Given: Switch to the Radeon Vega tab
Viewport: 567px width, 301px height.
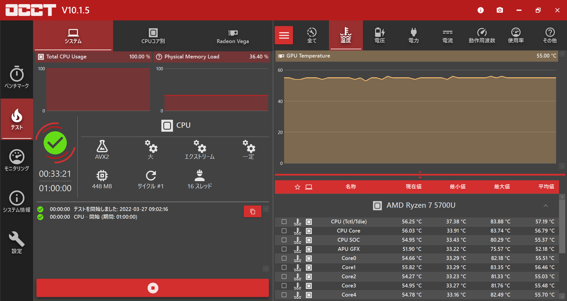Looking at the screenshot, I should pyautogui.click(x=233, y=36).
